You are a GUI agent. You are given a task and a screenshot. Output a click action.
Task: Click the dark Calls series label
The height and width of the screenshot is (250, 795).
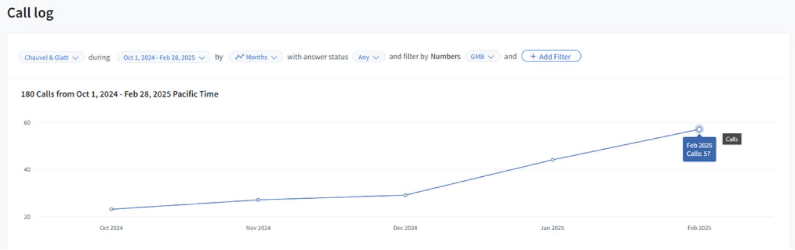(731, 140)
